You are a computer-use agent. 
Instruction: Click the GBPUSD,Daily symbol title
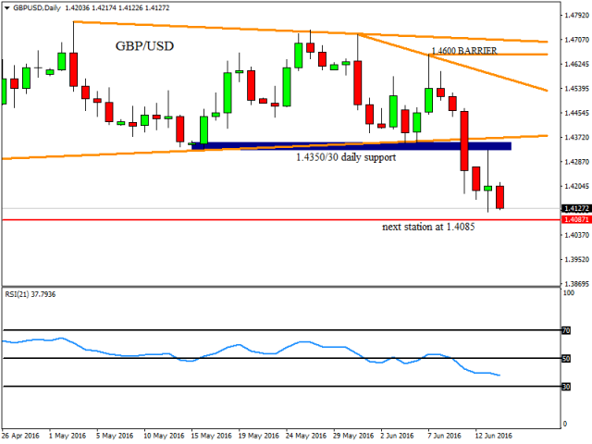click(37, 8)
